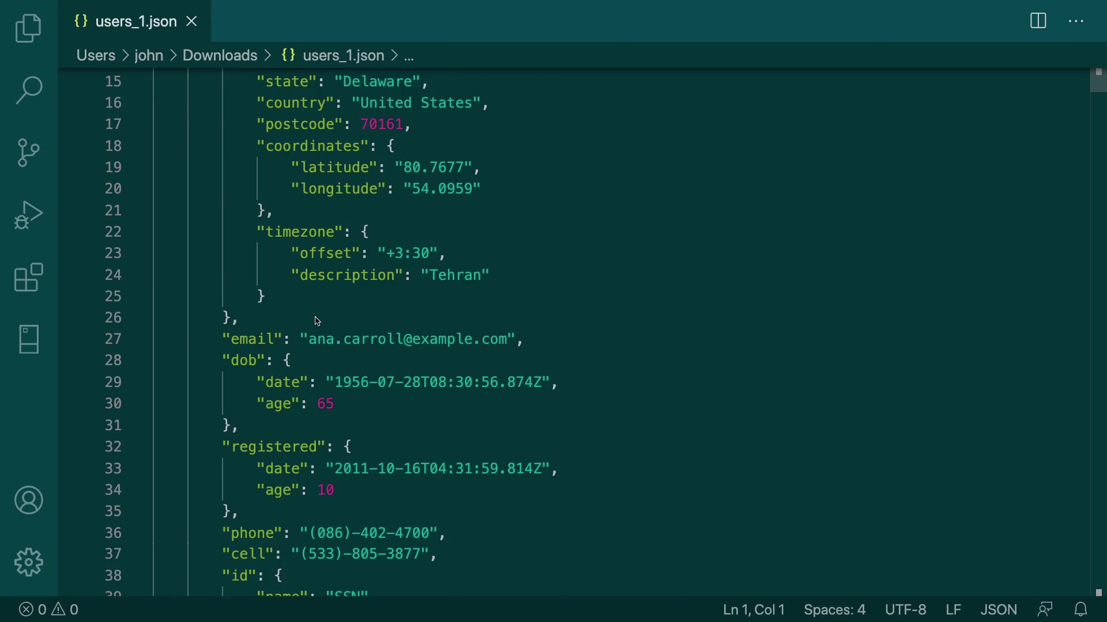Select the UTF-8 encoding indicator
Image resolution: width=1107 pixels, height=622 pixels.
coord(905,609)
